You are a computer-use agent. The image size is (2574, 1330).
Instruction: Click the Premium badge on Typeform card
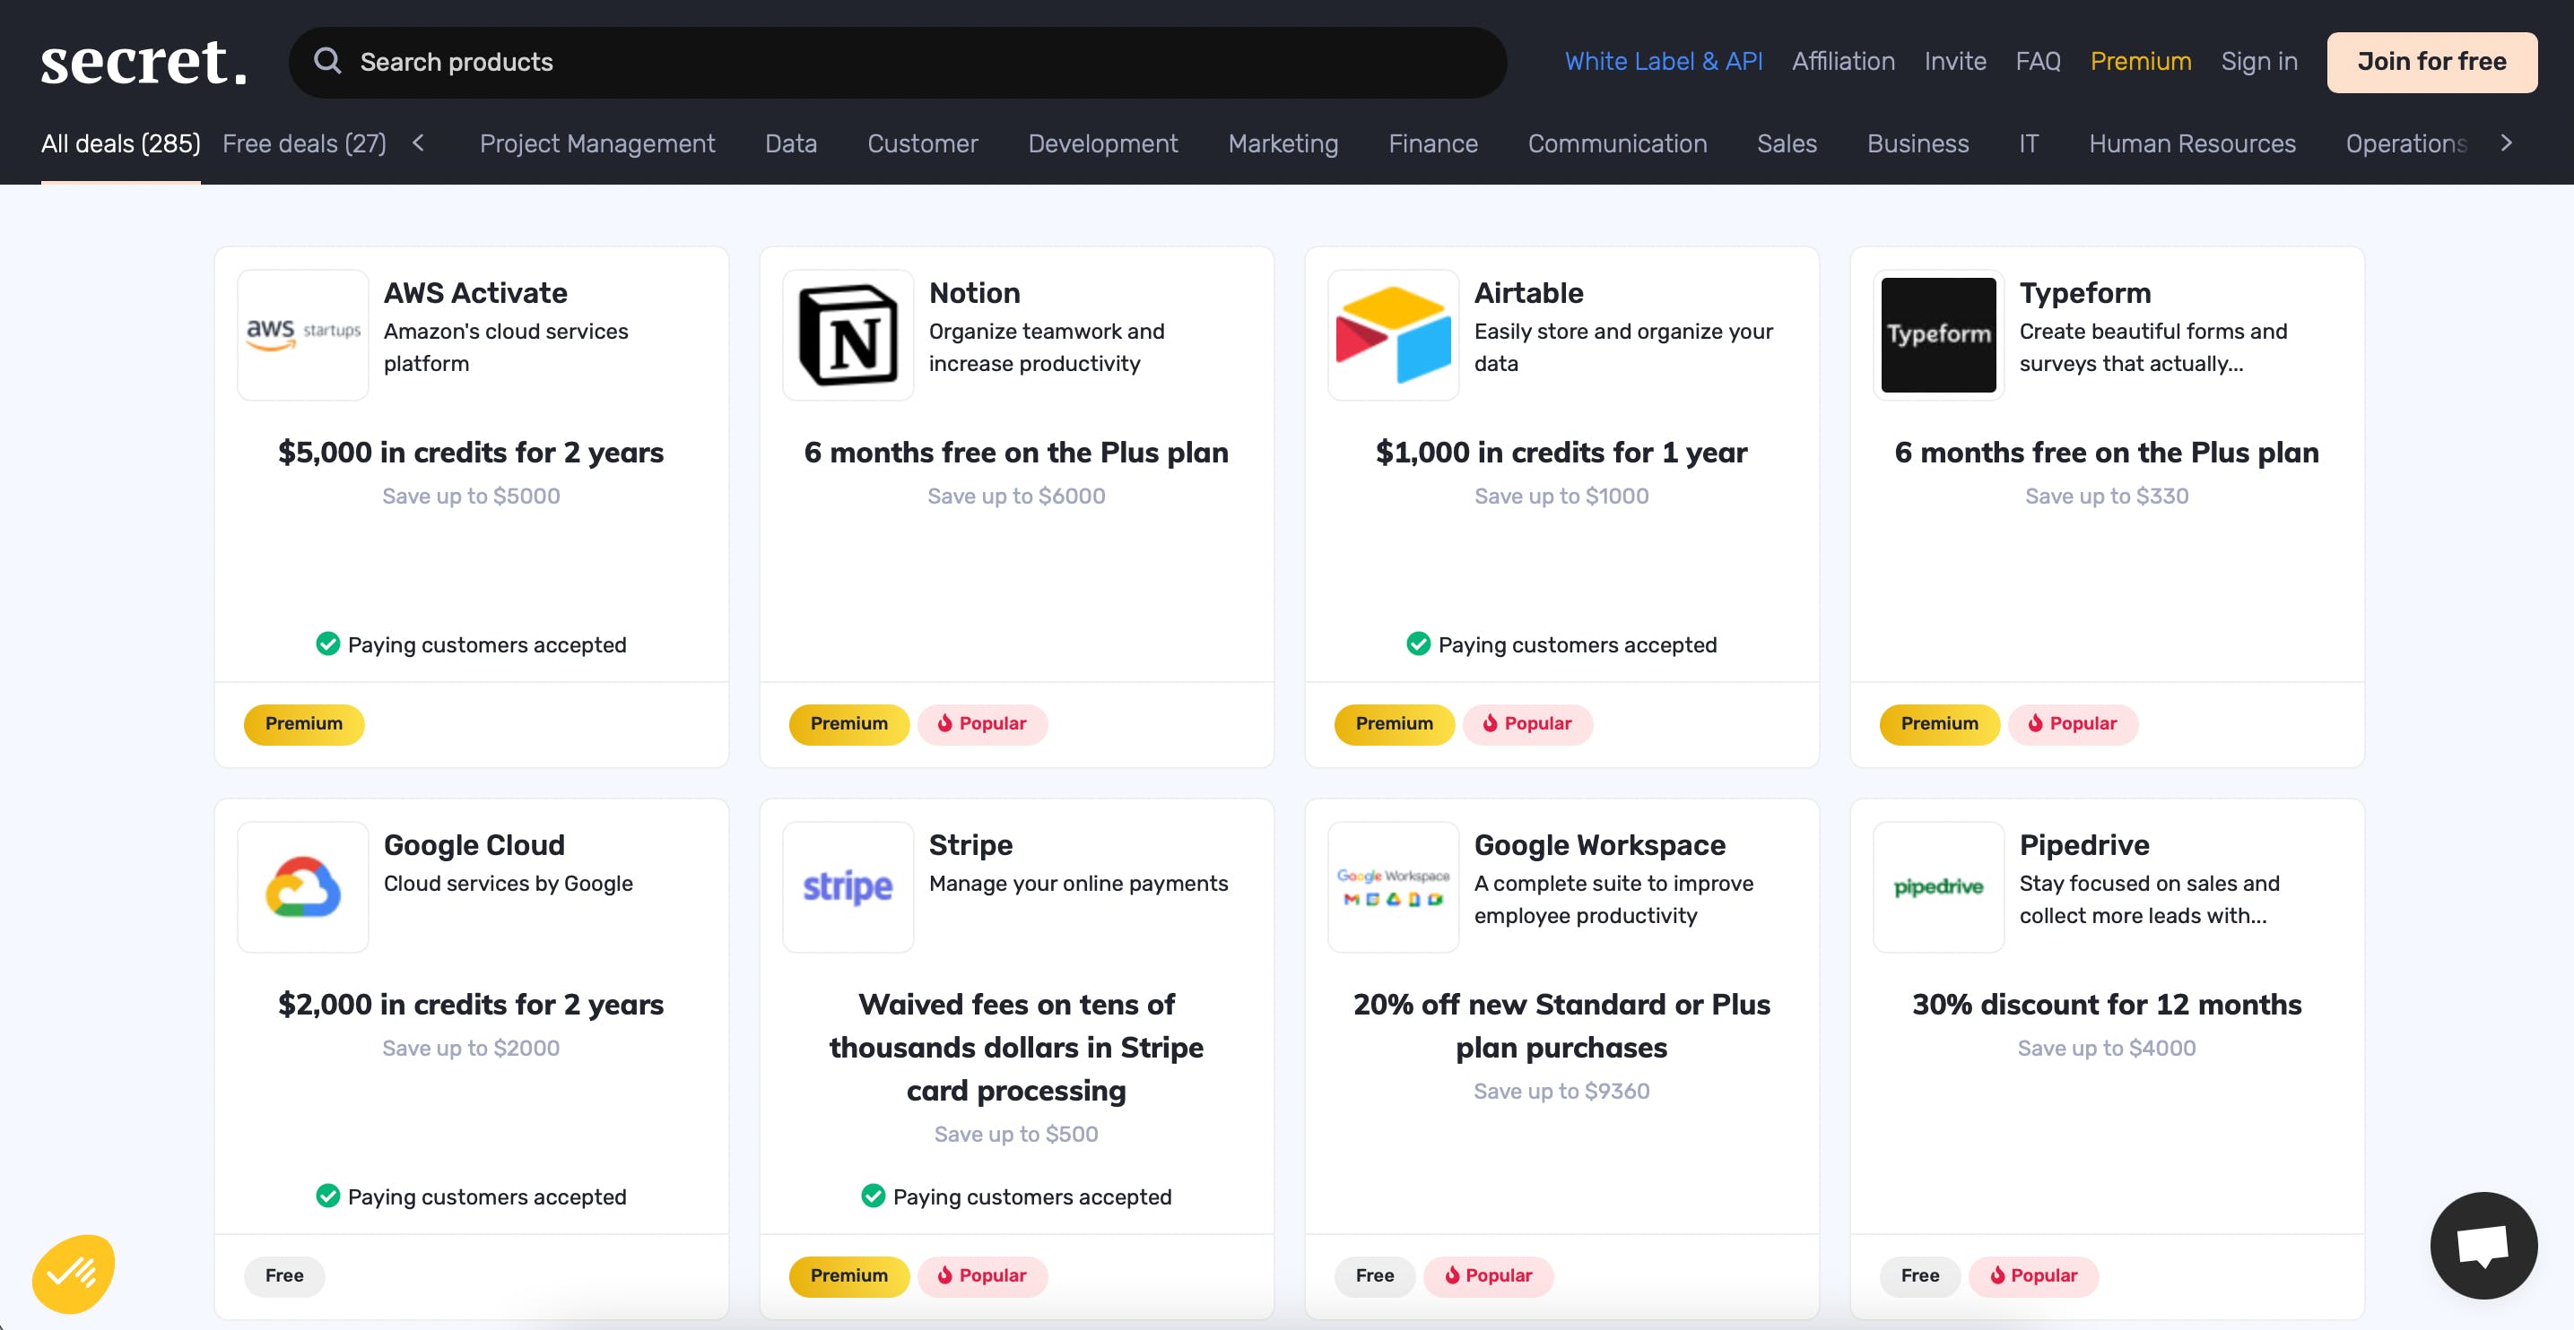click(1940, 724)
